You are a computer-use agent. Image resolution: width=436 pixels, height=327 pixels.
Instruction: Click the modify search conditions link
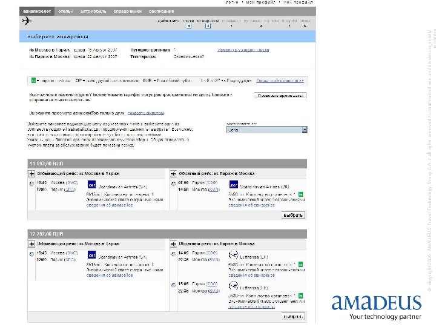pos(243,50)
